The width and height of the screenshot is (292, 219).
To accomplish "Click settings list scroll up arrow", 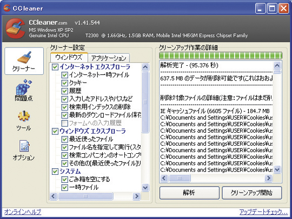I will (x=145, y=67).
